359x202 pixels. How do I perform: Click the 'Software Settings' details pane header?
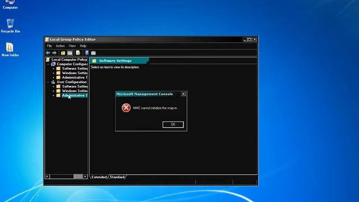(x=119, y=61)
